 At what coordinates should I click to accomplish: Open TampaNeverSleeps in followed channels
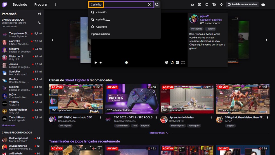pyautogui.click(x=22, y=35)
